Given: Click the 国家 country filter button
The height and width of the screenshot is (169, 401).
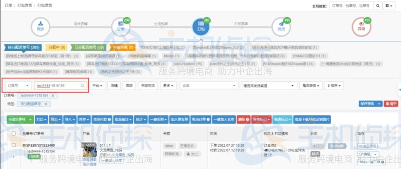Looking at the screenshot, I should point(129,86).
